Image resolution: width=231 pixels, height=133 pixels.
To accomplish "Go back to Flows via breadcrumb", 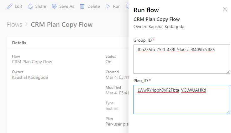I will [14, 25].
